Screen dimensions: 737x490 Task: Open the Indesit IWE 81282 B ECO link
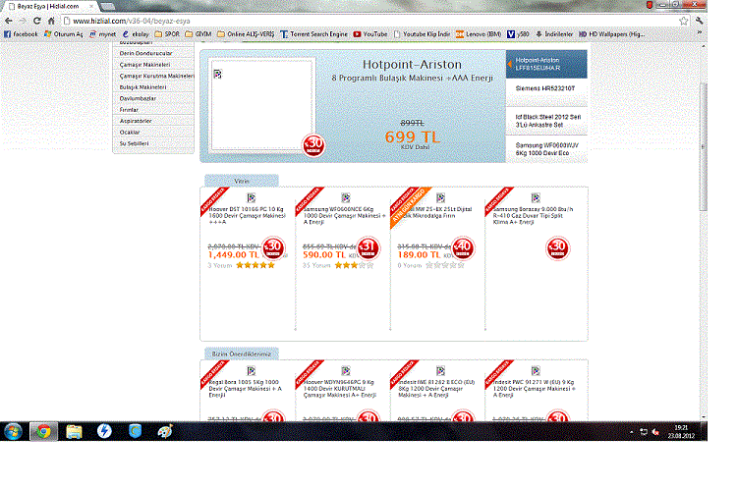click(436, 389)
